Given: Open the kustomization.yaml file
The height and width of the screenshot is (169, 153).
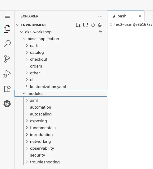Looking at the screenshot, I should (61, 87).
